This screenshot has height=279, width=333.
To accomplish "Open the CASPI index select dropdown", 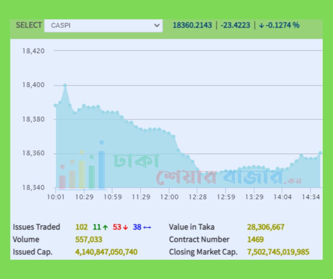I will point(103,25).
